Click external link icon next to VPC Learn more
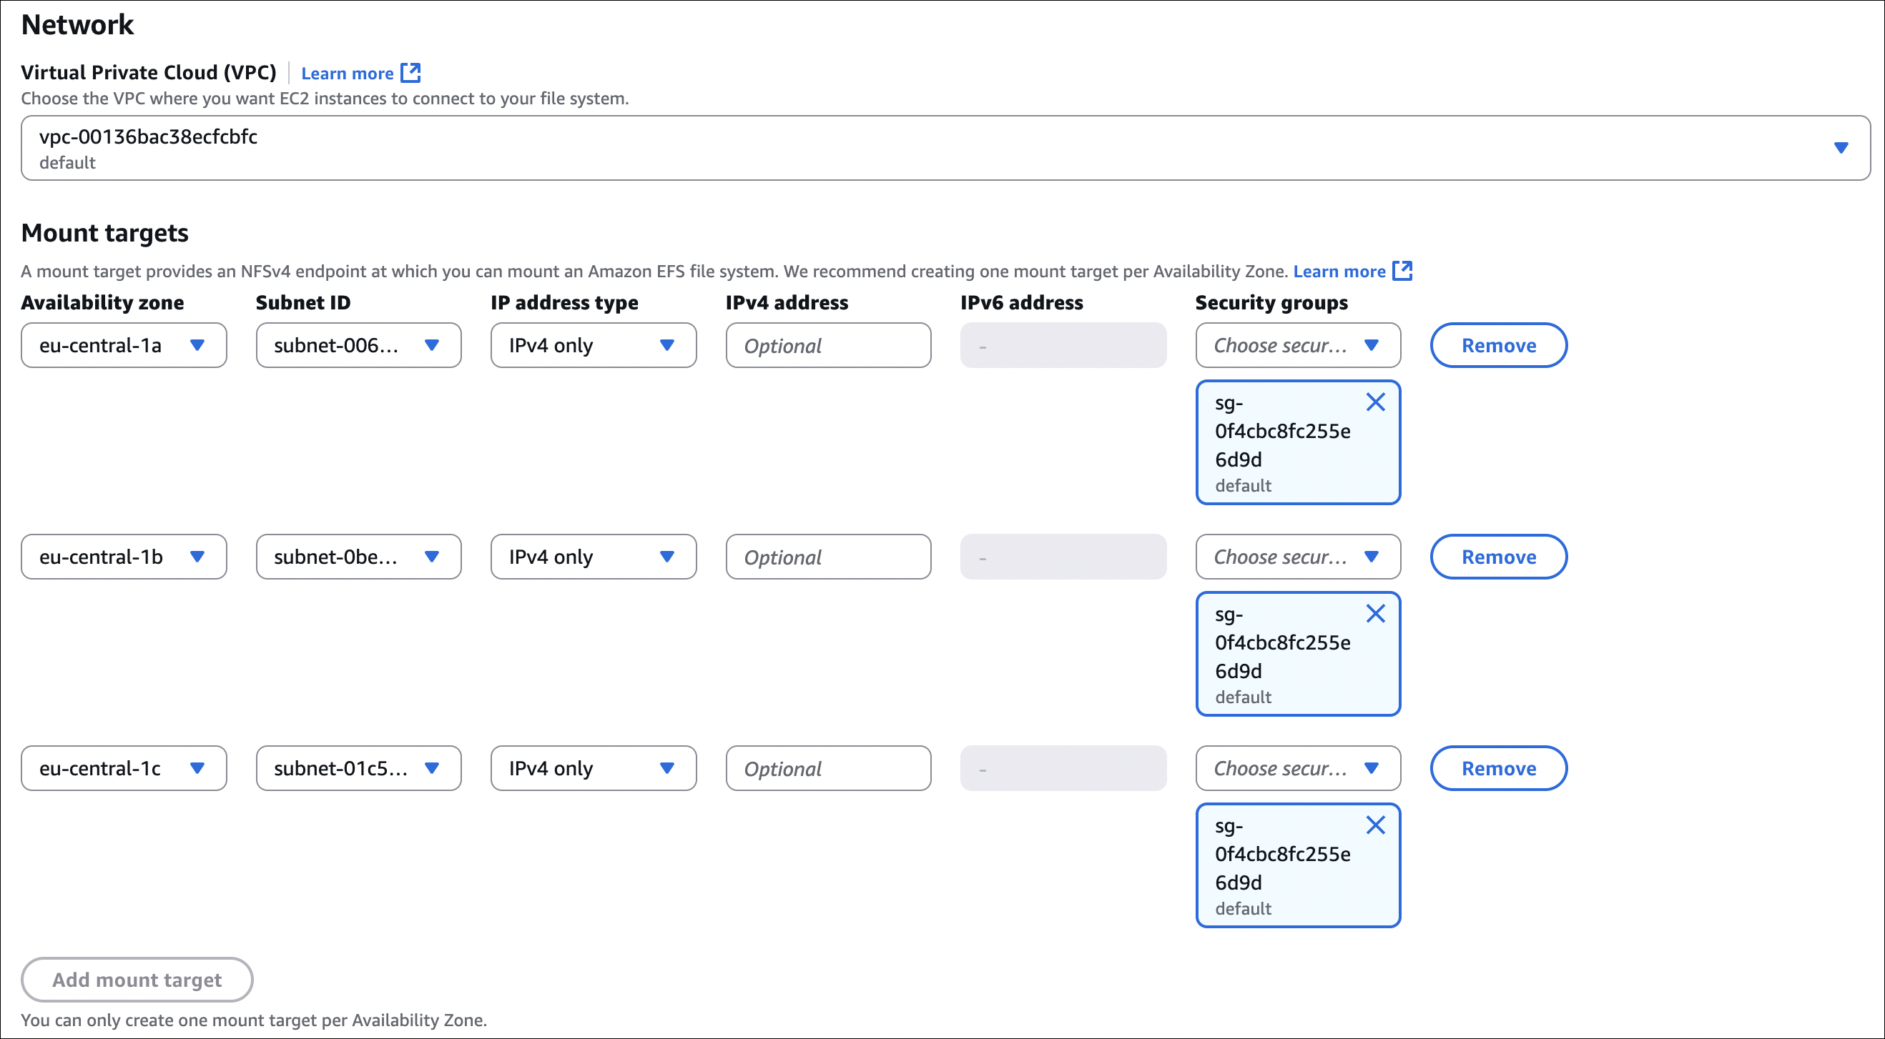The height and width of the screenshot is (1039, 1885). tap(410, 72)
